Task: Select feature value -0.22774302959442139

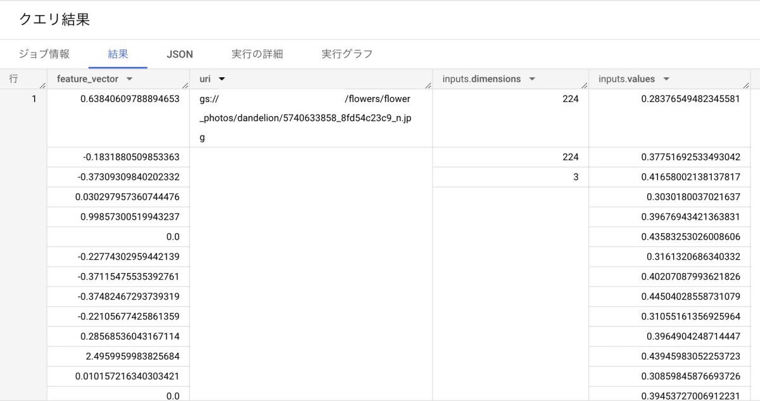Action: tap(118, 257)
